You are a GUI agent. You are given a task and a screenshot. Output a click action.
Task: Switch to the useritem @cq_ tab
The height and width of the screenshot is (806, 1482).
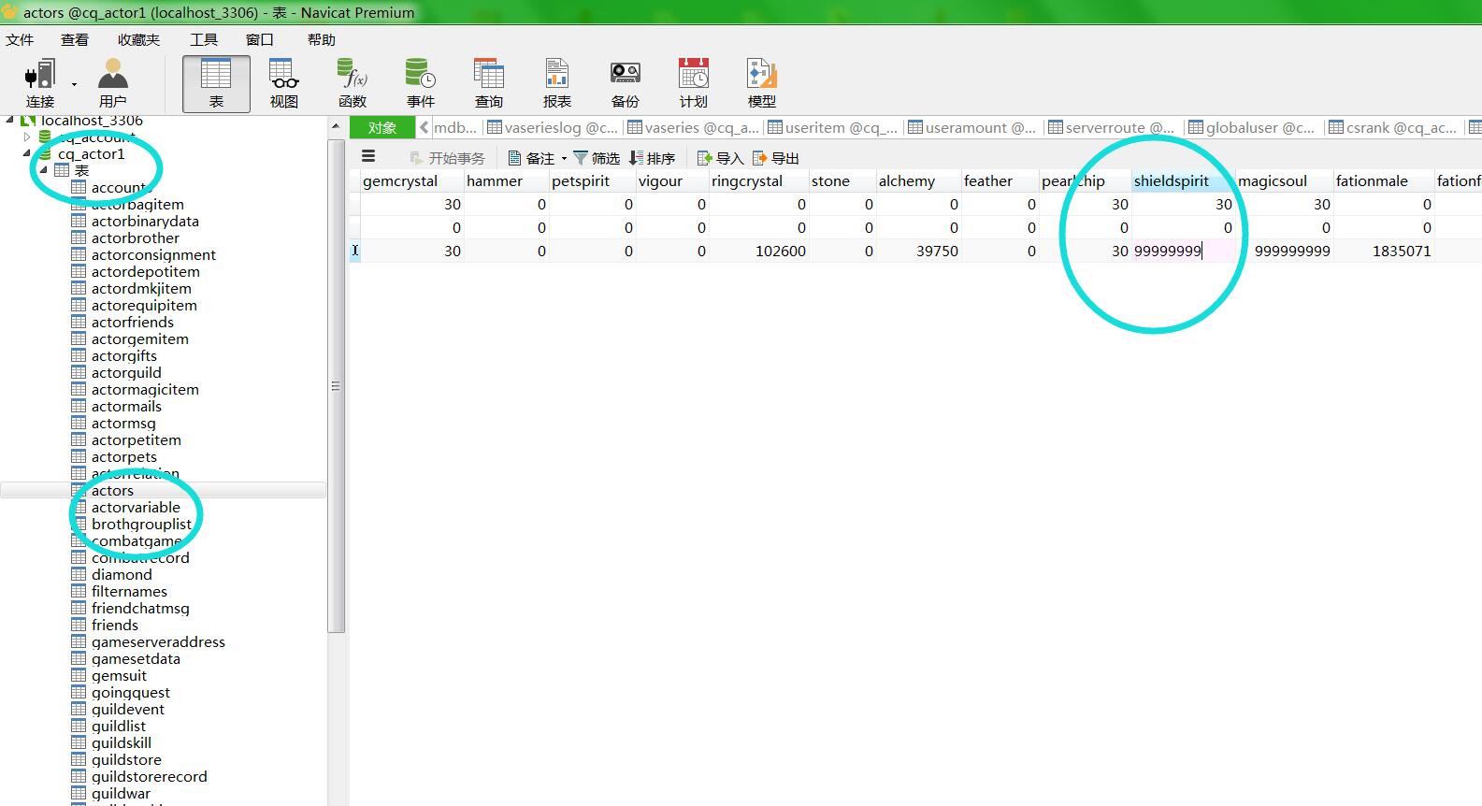[832, 128]
